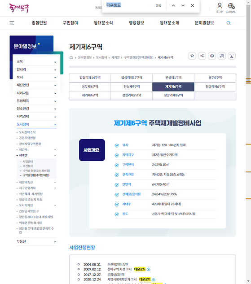Add page to favorites with star icon
251x284 pixels.
click(x=192, y=56)
